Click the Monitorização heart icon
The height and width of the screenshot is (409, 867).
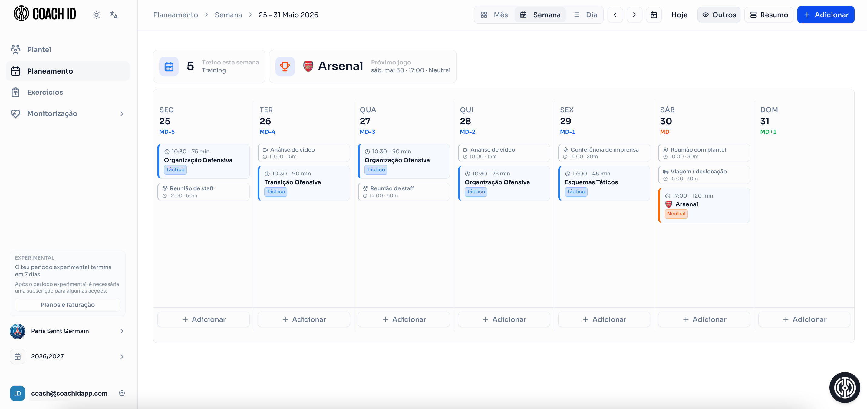15,113
